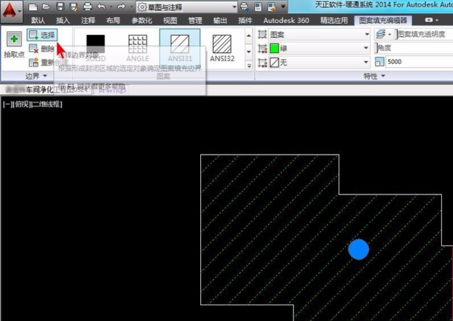Viewport: 453px width, 321px height.
Task: Choose the ANSI32 hatch pattern
Action: tap(222, 48)
